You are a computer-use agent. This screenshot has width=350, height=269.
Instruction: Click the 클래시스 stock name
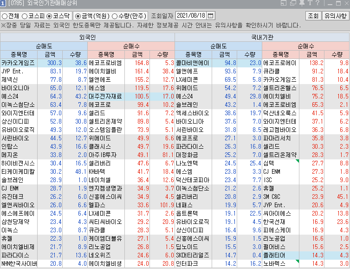point(100,146)
